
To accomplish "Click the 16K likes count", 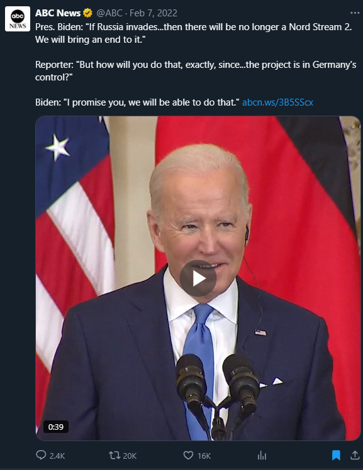I will pyautogui.click(x=204, y=456).
